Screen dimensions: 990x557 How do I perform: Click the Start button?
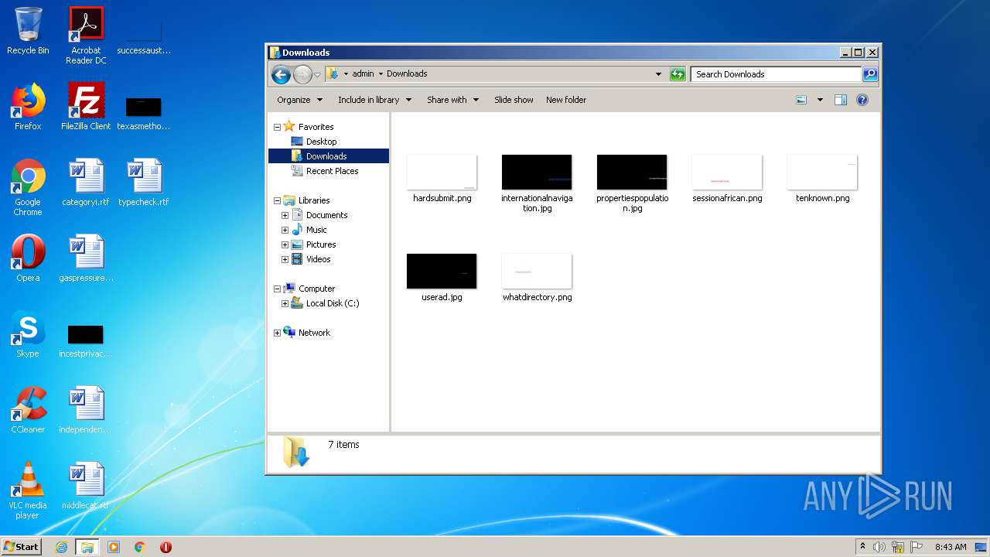tap(21, 547)
